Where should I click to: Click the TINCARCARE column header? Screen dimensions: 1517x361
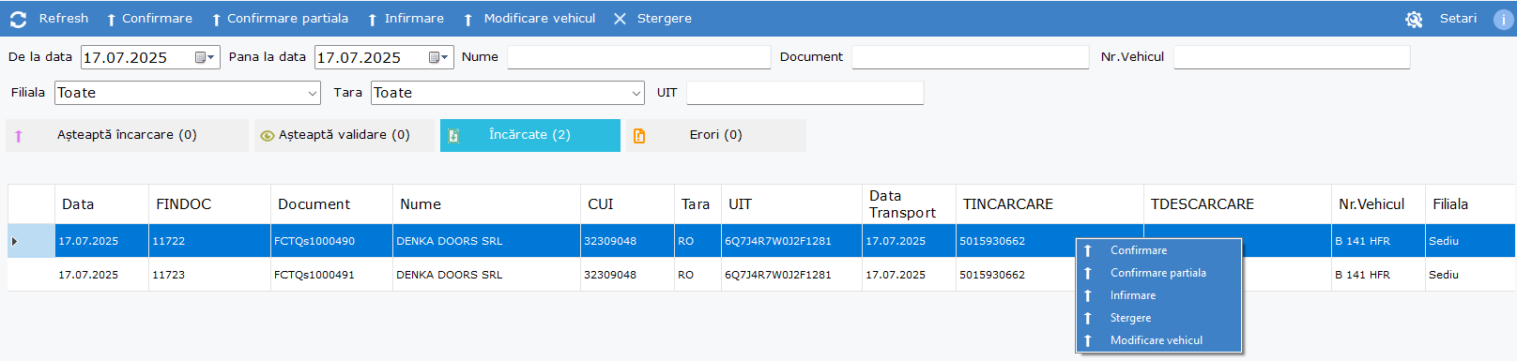[x=1050, y=204]
